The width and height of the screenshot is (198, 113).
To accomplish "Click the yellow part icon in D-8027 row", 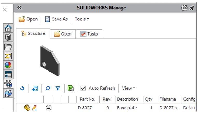I will point(27,108).
